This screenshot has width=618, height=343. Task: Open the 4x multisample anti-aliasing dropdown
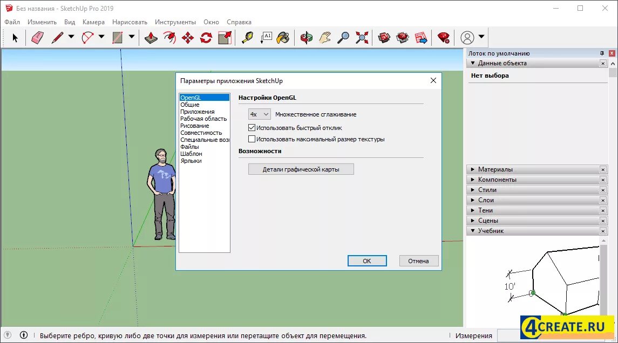coord(259,114)
